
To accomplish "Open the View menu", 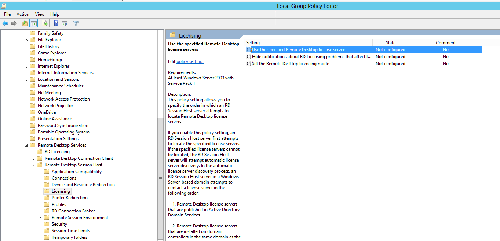I will coord(40,14).
